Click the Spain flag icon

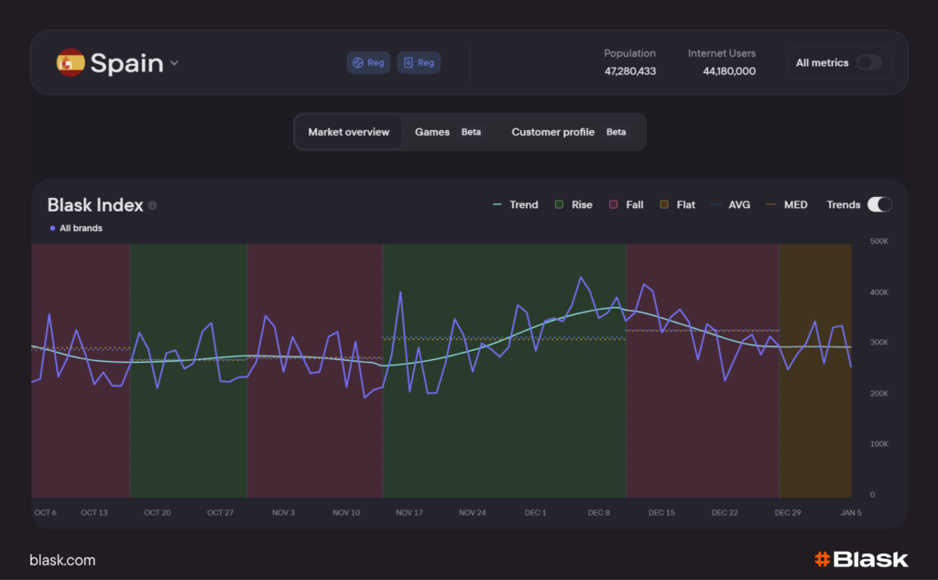click(x=71, y=63)
